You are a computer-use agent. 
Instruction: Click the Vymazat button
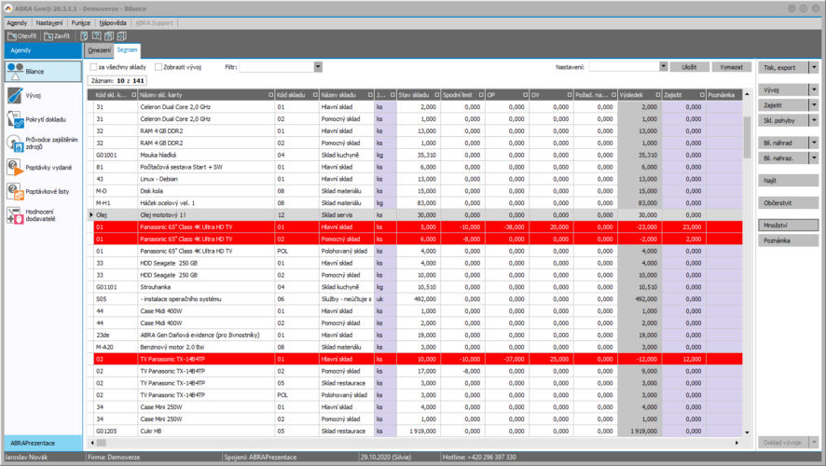(x=731, y=67)
